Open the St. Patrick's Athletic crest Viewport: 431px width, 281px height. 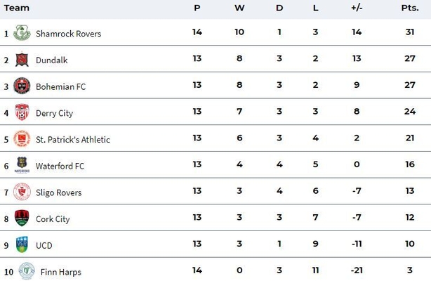pos(22,138)
